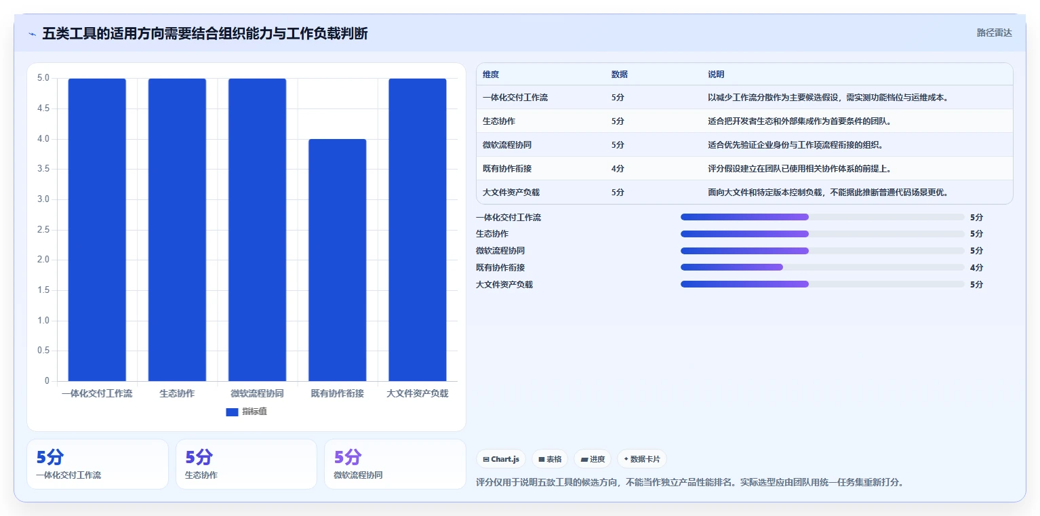Click the 数据卡片 chip

coord(642,459)
